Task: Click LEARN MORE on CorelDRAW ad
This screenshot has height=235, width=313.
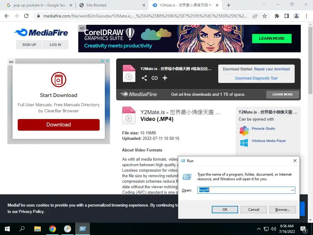Action: tap(272, 39)
